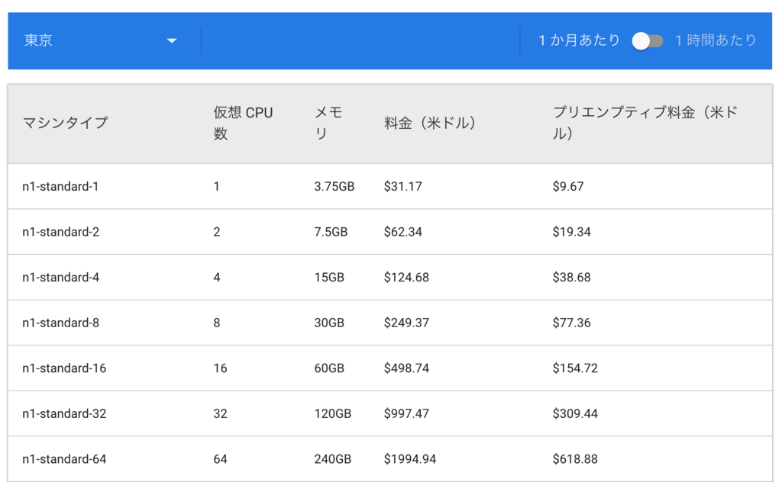Click the $997.47 price cell
The image size is (782, 482).
point(406,414)
